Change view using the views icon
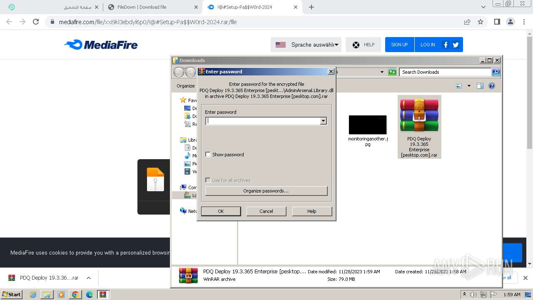 (459, 86)
